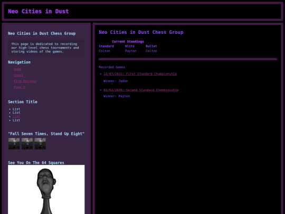Screen dimensions: 285x214
Task: Open the Home navigation link
Action: coord(17,69)
